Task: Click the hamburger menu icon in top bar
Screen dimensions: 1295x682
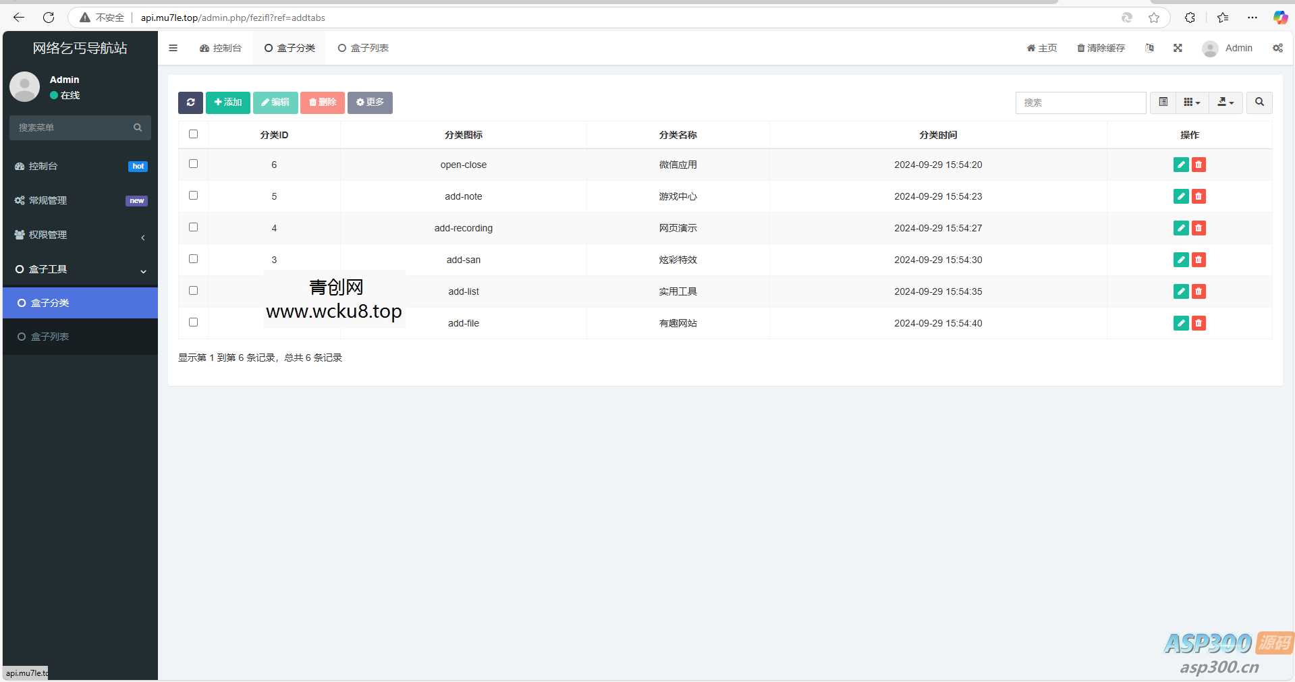Action: pos(173,48)
